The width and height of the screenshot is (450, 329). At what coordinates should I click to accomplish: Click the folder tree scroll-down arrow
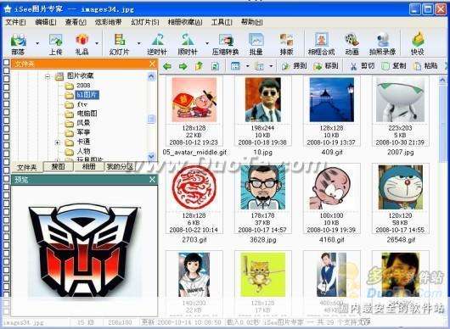coord(151,157)
